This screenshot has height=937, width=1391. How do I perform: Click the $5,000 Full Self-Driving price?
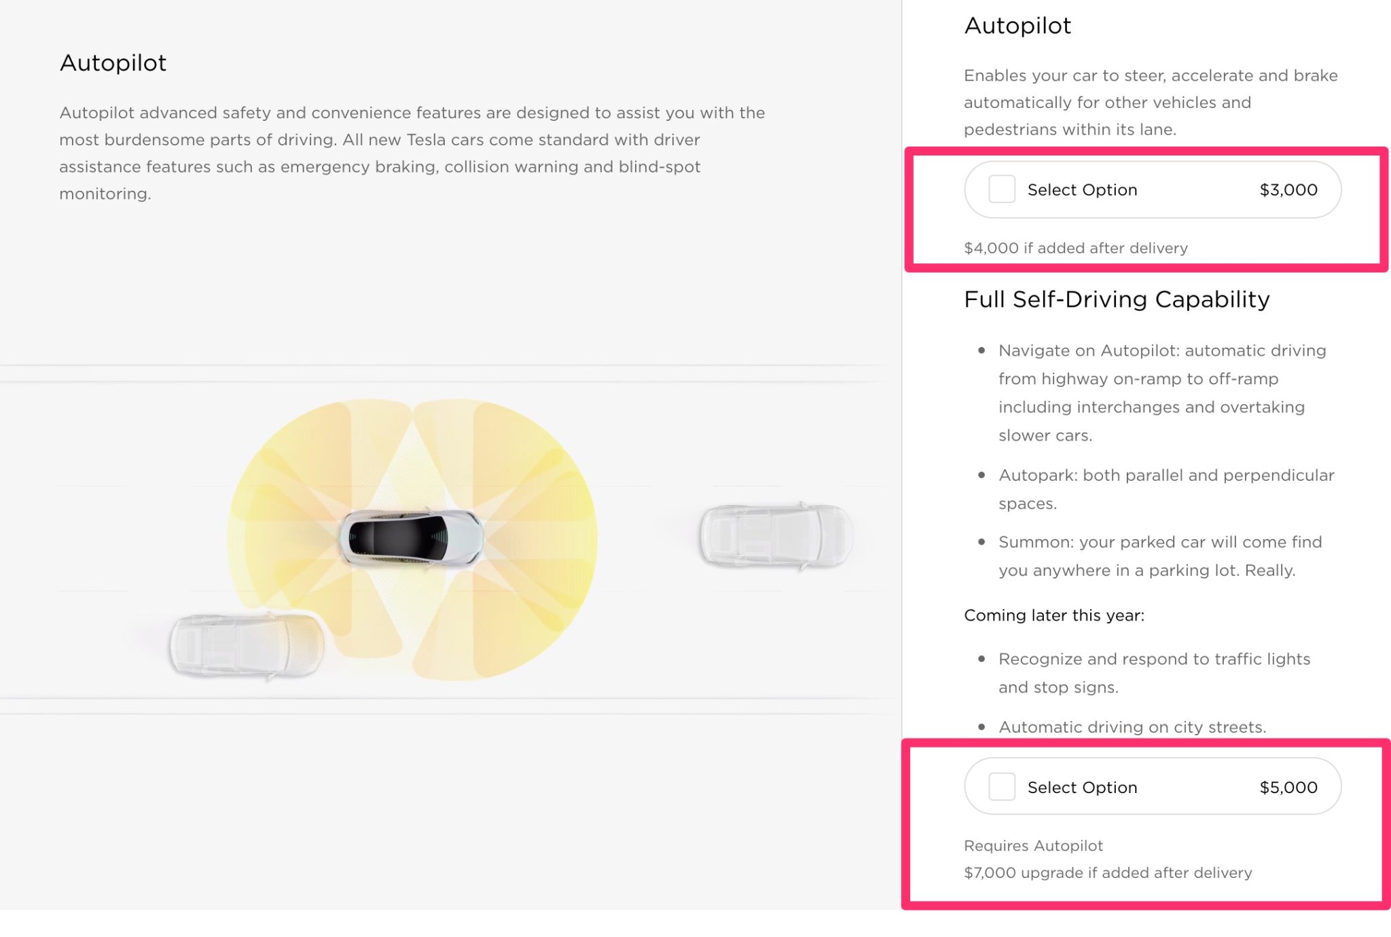pyautogui.click(x=1288, y=788)
